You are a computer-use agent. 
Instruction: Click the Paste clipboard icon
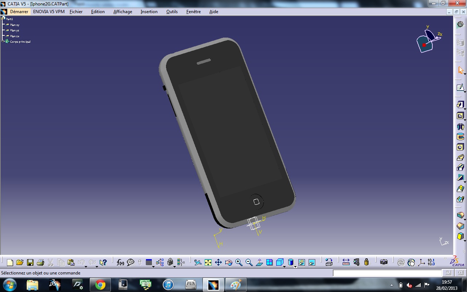[71, 262]
